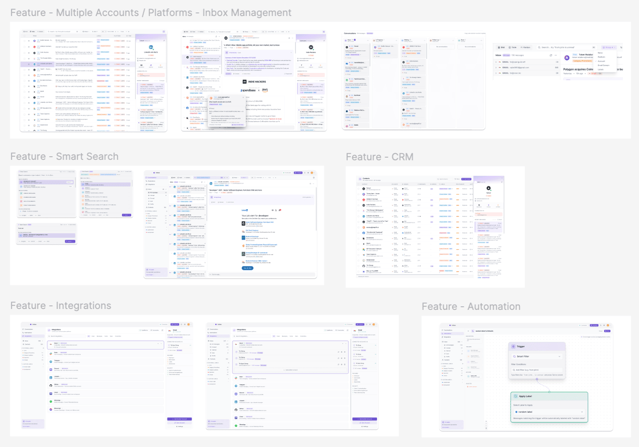The image size is (639, 447).
Task: Click the Polygon sender avatar icon
Action: 567,58
